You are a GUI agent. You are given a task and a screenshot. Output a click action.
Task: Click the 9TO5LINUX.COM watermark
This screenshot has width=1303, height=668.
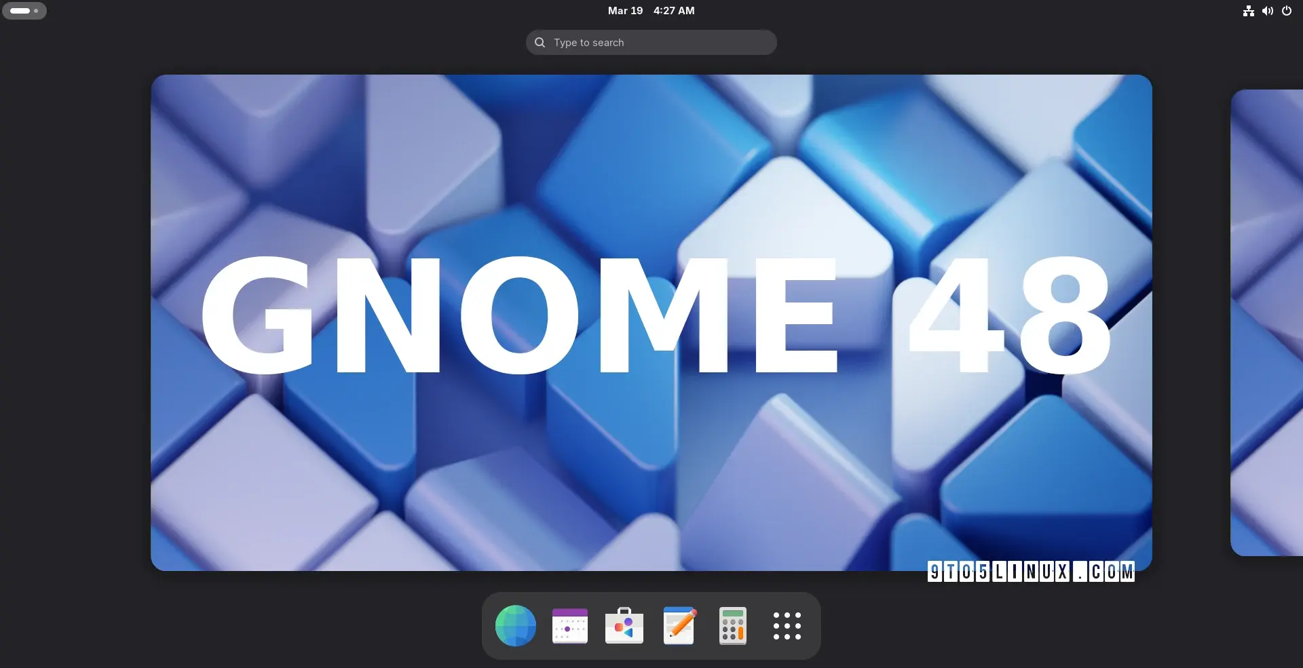1030,572
